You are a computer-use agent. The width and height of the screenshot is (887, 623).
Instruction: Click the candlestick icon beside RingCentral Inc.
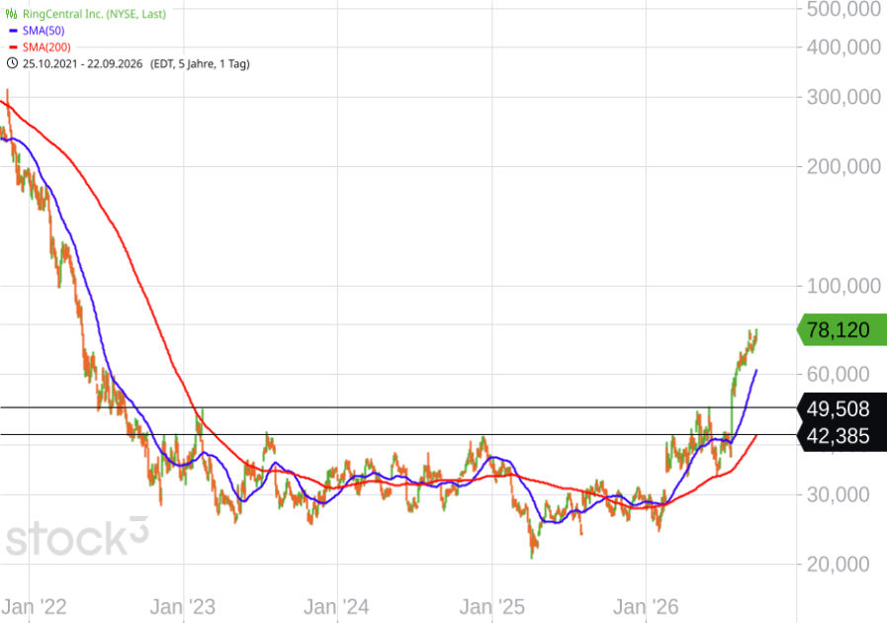(11, 14)
